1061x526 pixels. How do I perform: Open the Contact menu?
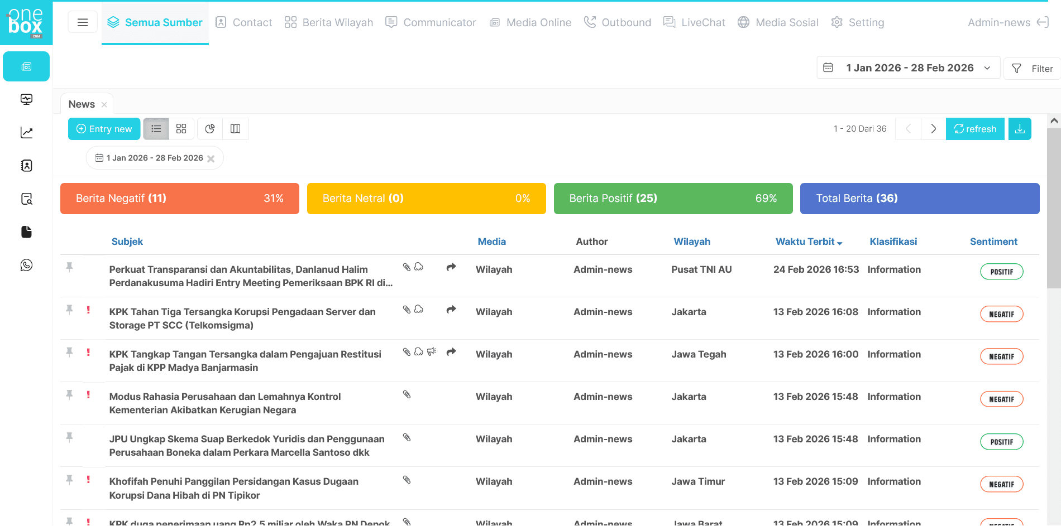[x=244, y=22]
